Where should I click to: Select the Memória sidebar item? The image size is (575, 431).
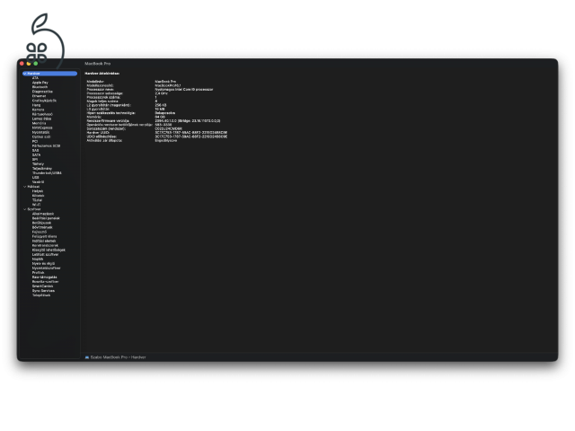[x=41, y=123]
